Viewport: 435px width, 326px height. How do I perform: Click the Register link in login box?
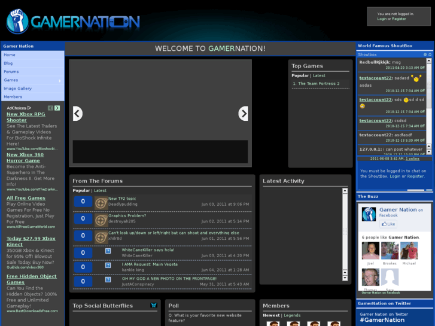pyautogui.click(x=399, y=19)
